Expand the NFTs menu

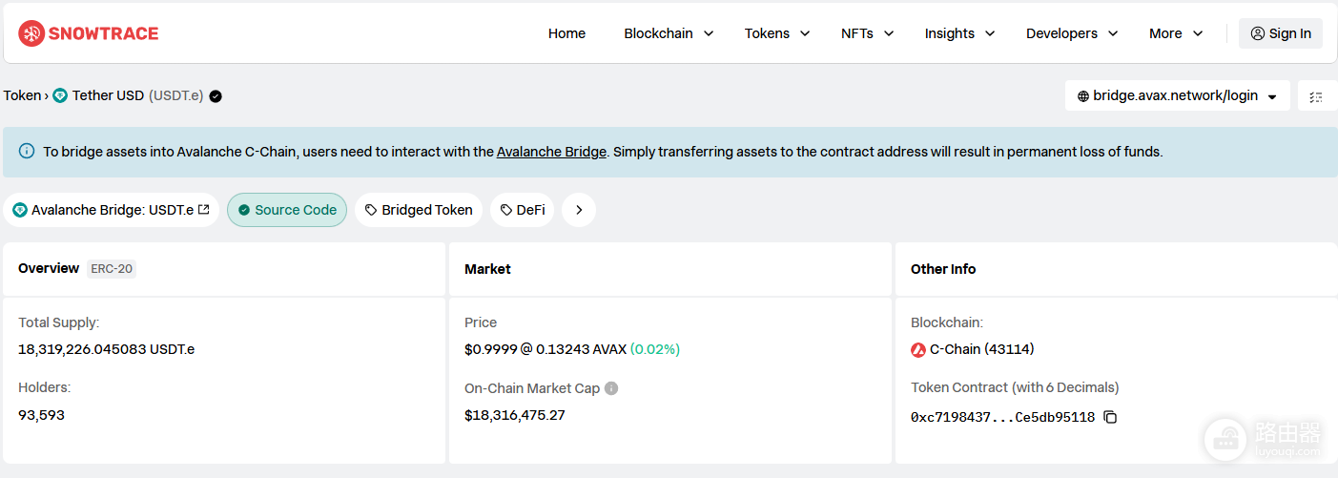click(x=867, y=33)
